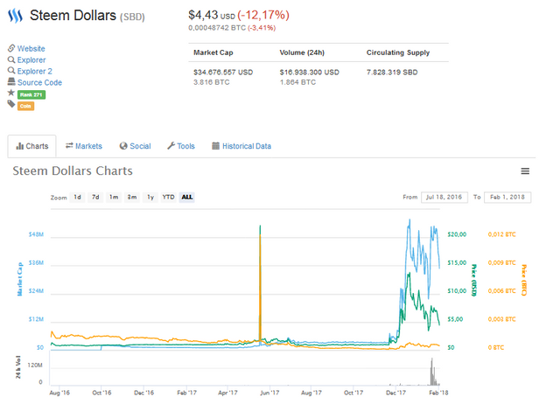Click the orange Coin badge
560x404 pixels.
pos(25,106)
